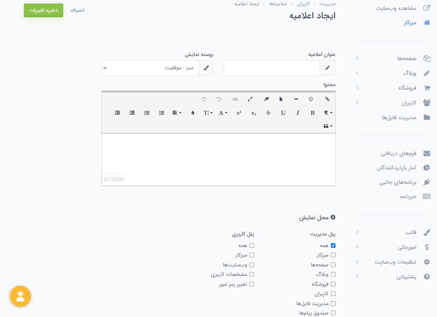This screenshot has height=317, width=437.
Task: Open the text alignment dropdown in editor
Action: coord(177,113)
